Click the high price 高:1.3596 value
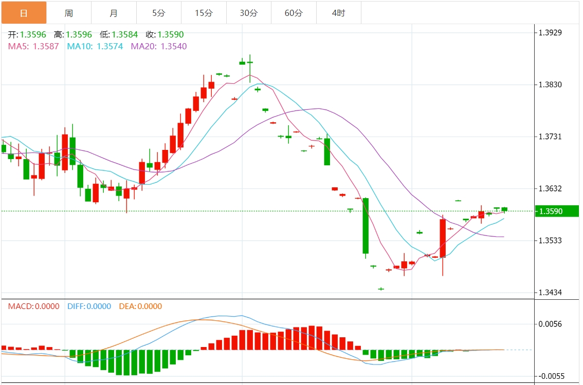The image size is (583, 385). 73,34
